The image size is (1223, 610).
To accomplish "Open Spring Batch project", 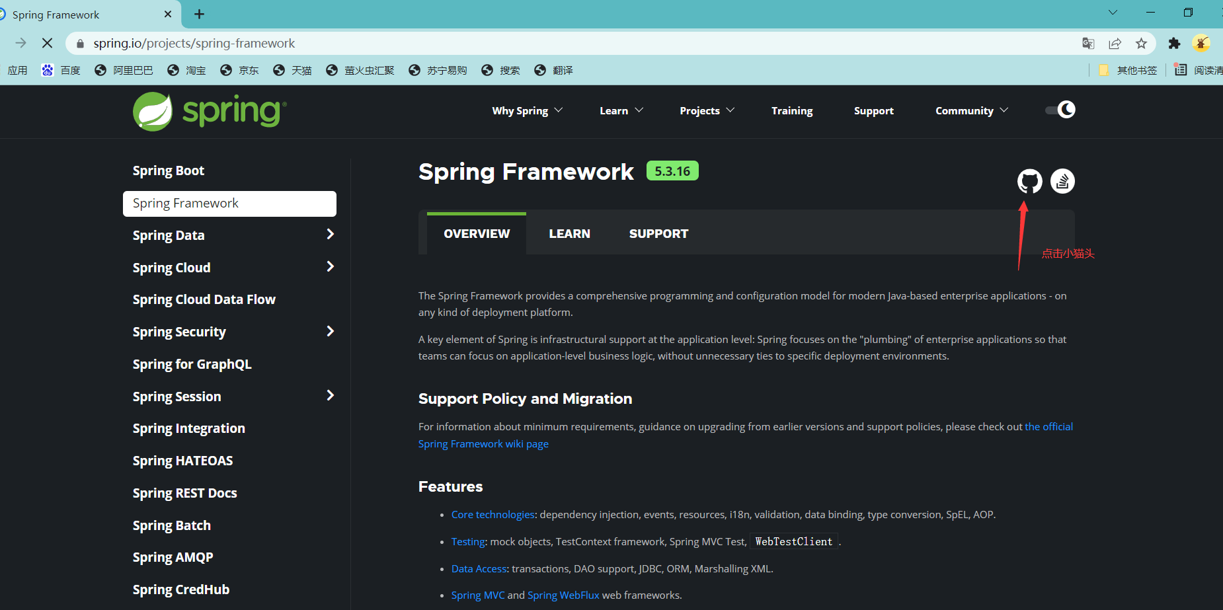I will (171, 525).
